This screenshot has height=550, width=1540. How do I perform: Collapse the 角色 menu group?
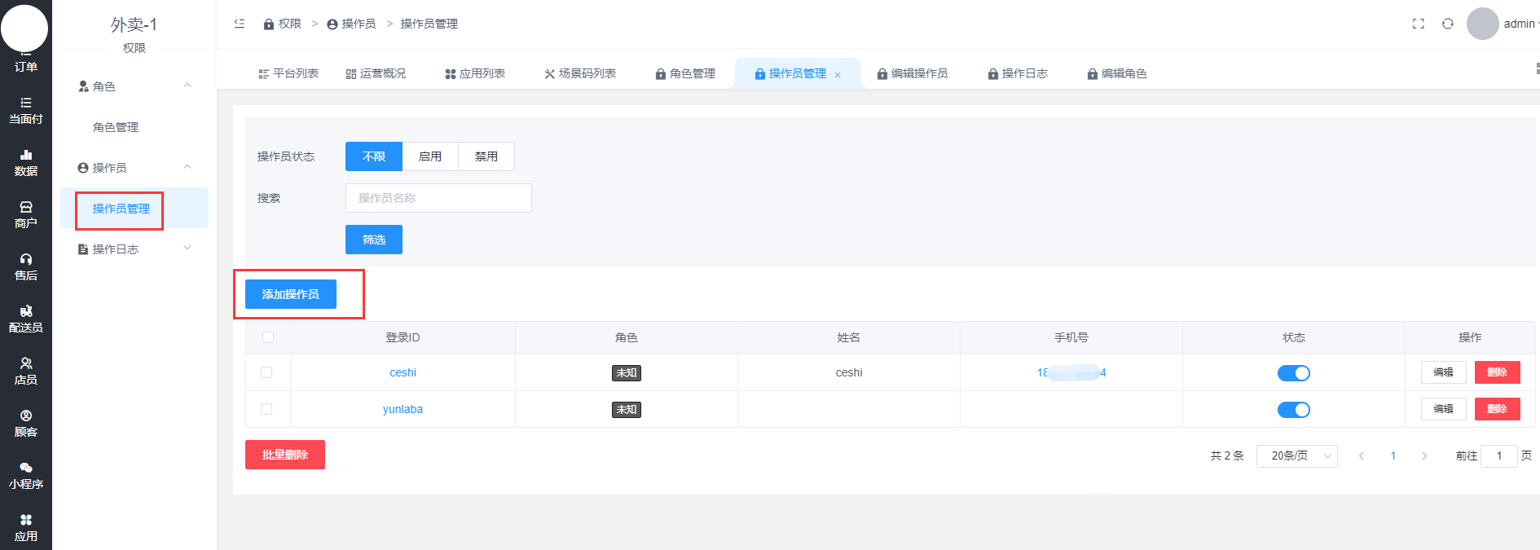[x=187, y=86]
